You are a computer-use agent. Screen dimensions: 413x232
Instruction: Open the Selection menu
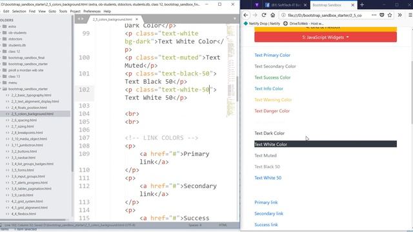point(19,12)
